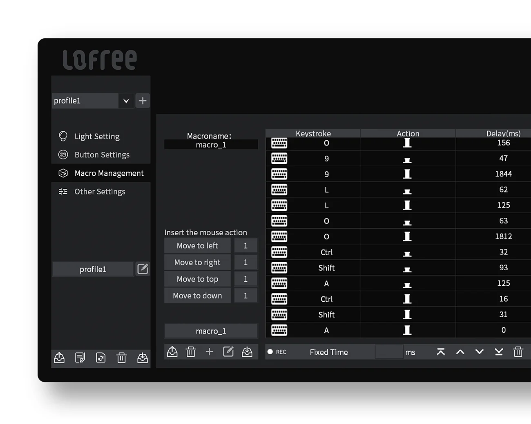Open the Light Setting section
The image size is (531, 424).
click(x=97, y=137)
